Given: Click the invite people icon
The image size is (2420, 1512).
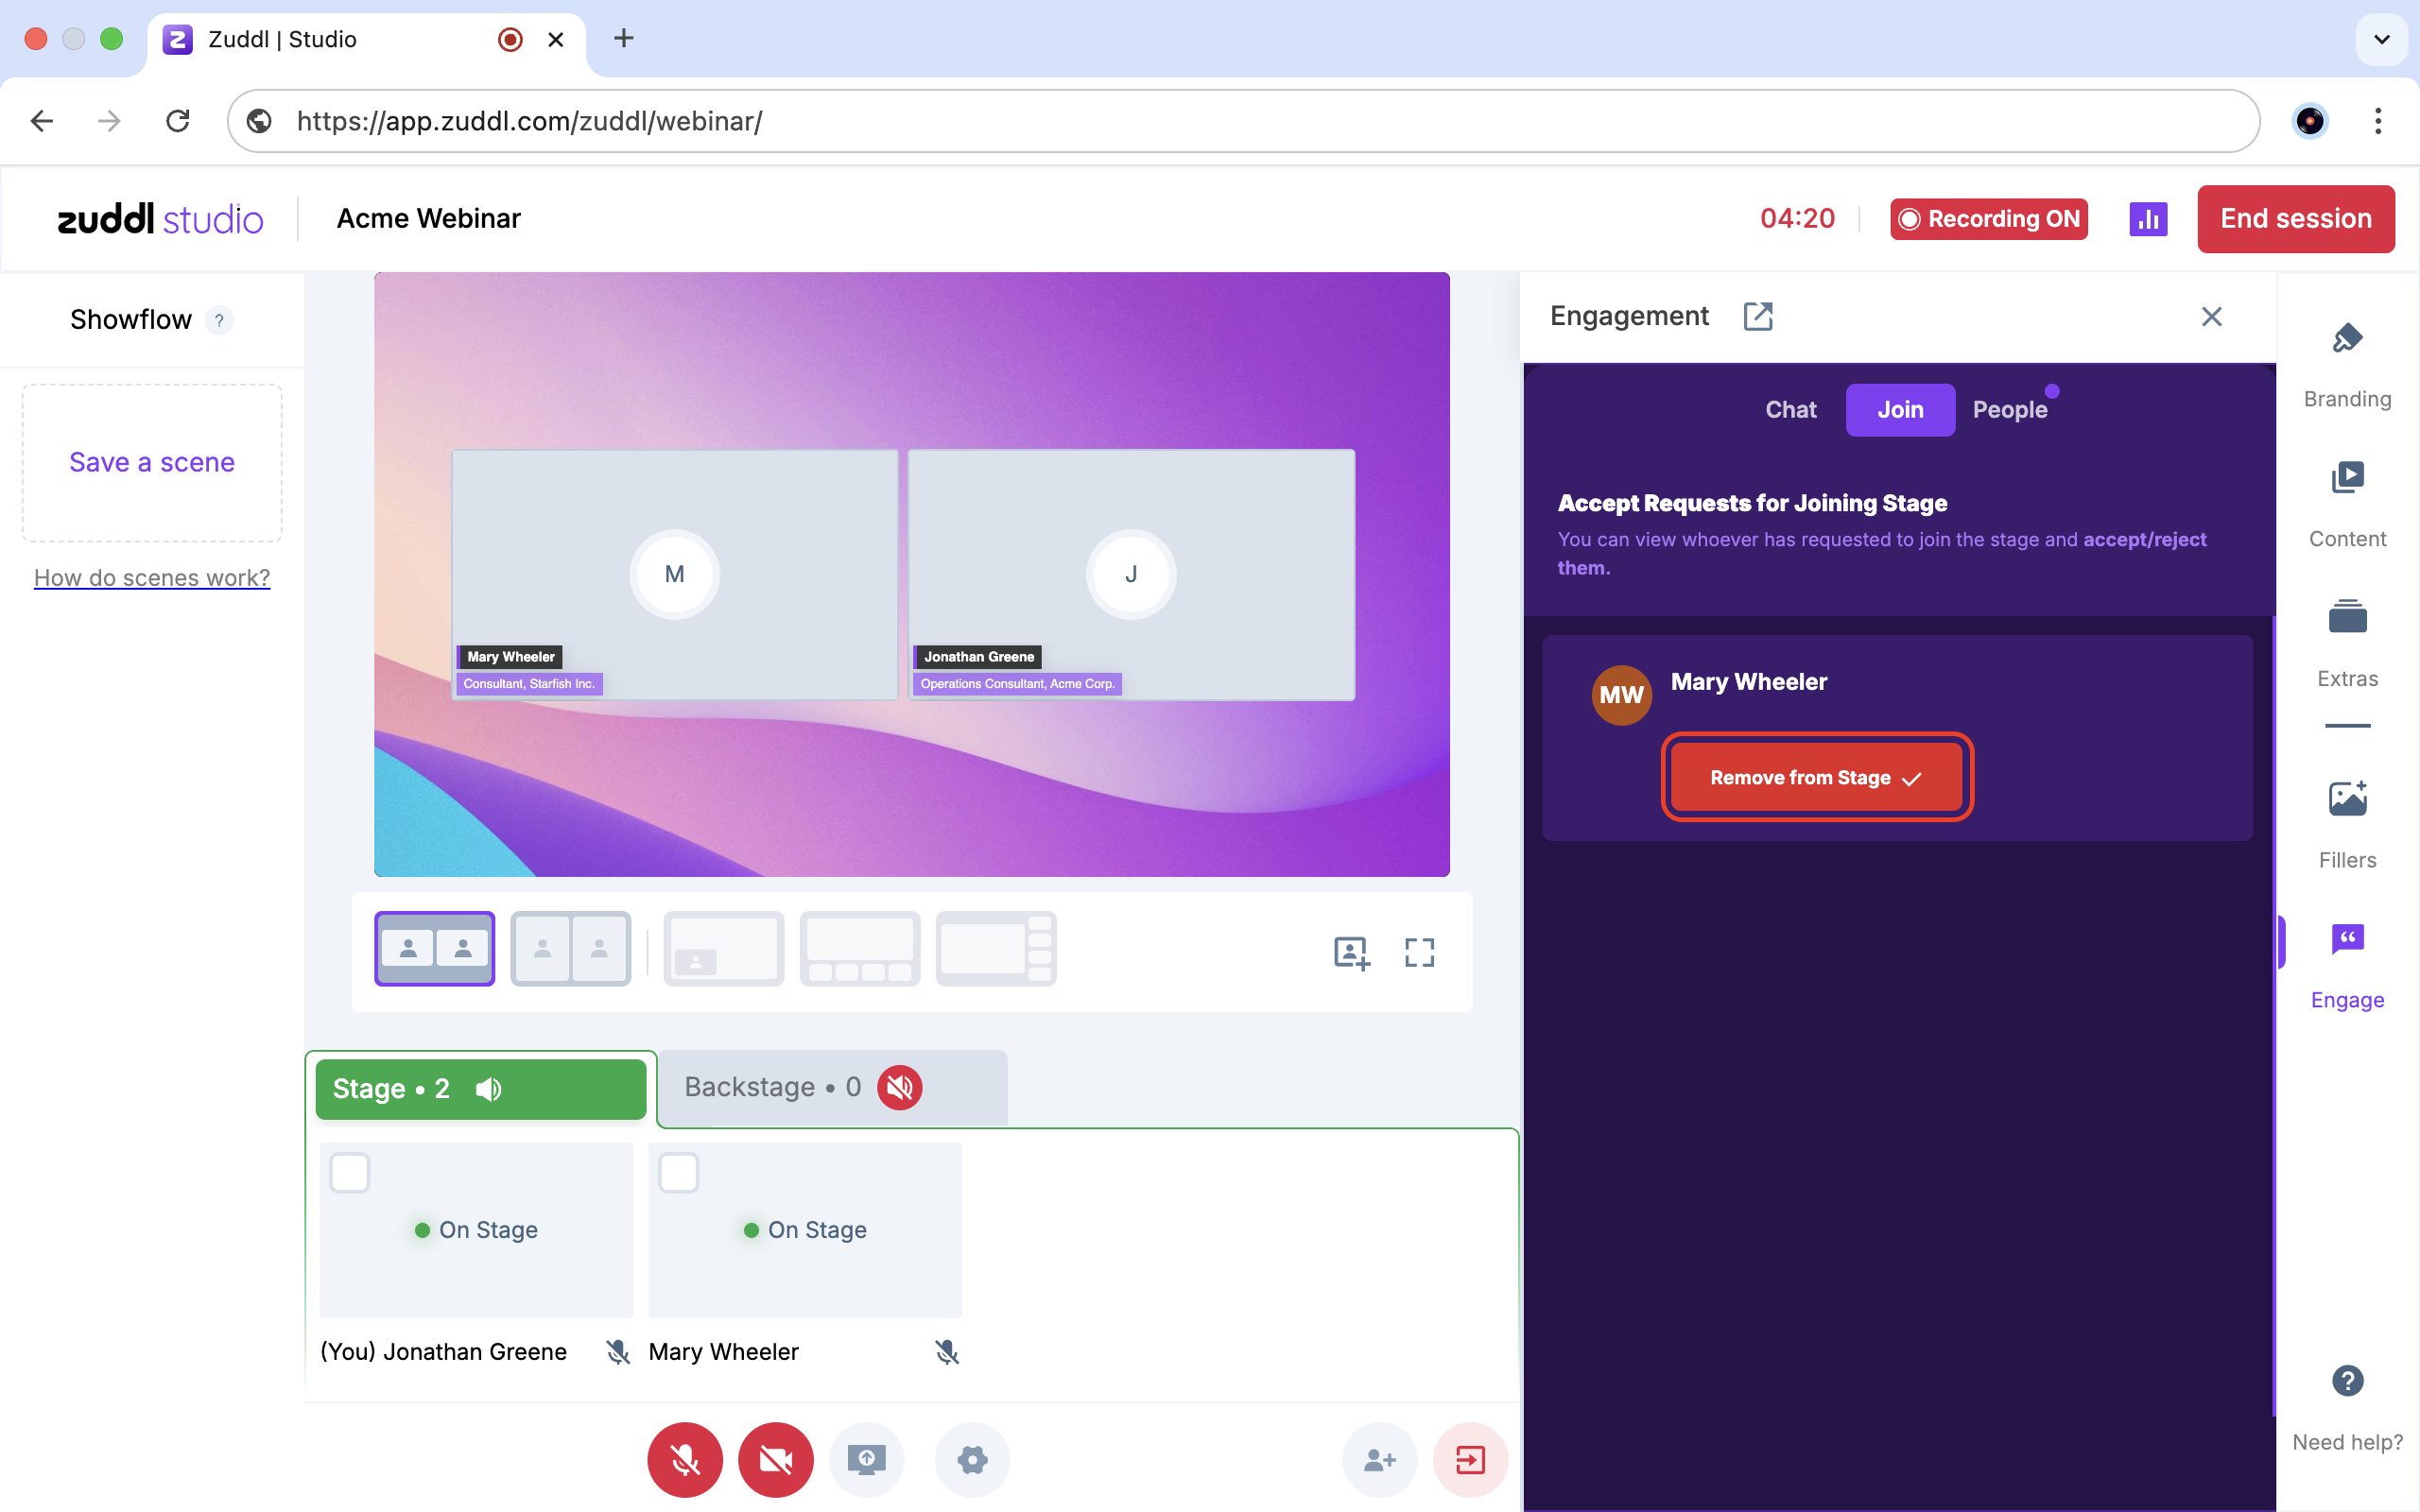Looking at the screenshot, I should point(1379,1459).
